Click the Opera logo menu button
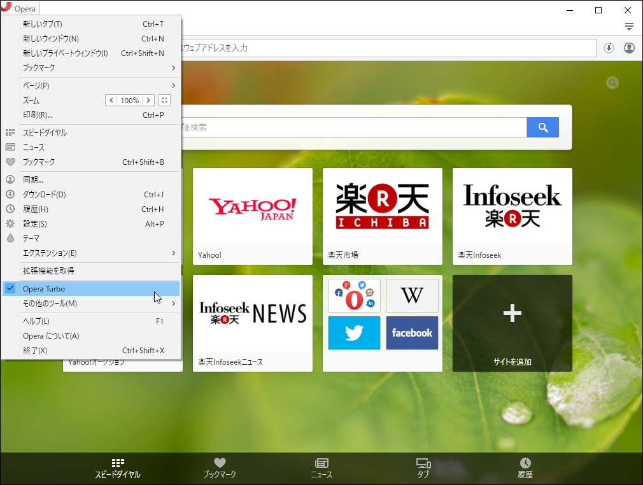Screen dimensions: 643x485 [19, 8]
